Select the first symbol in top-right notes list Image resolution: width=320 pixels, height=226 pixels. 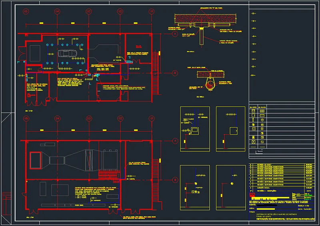(x=252, y=14)
